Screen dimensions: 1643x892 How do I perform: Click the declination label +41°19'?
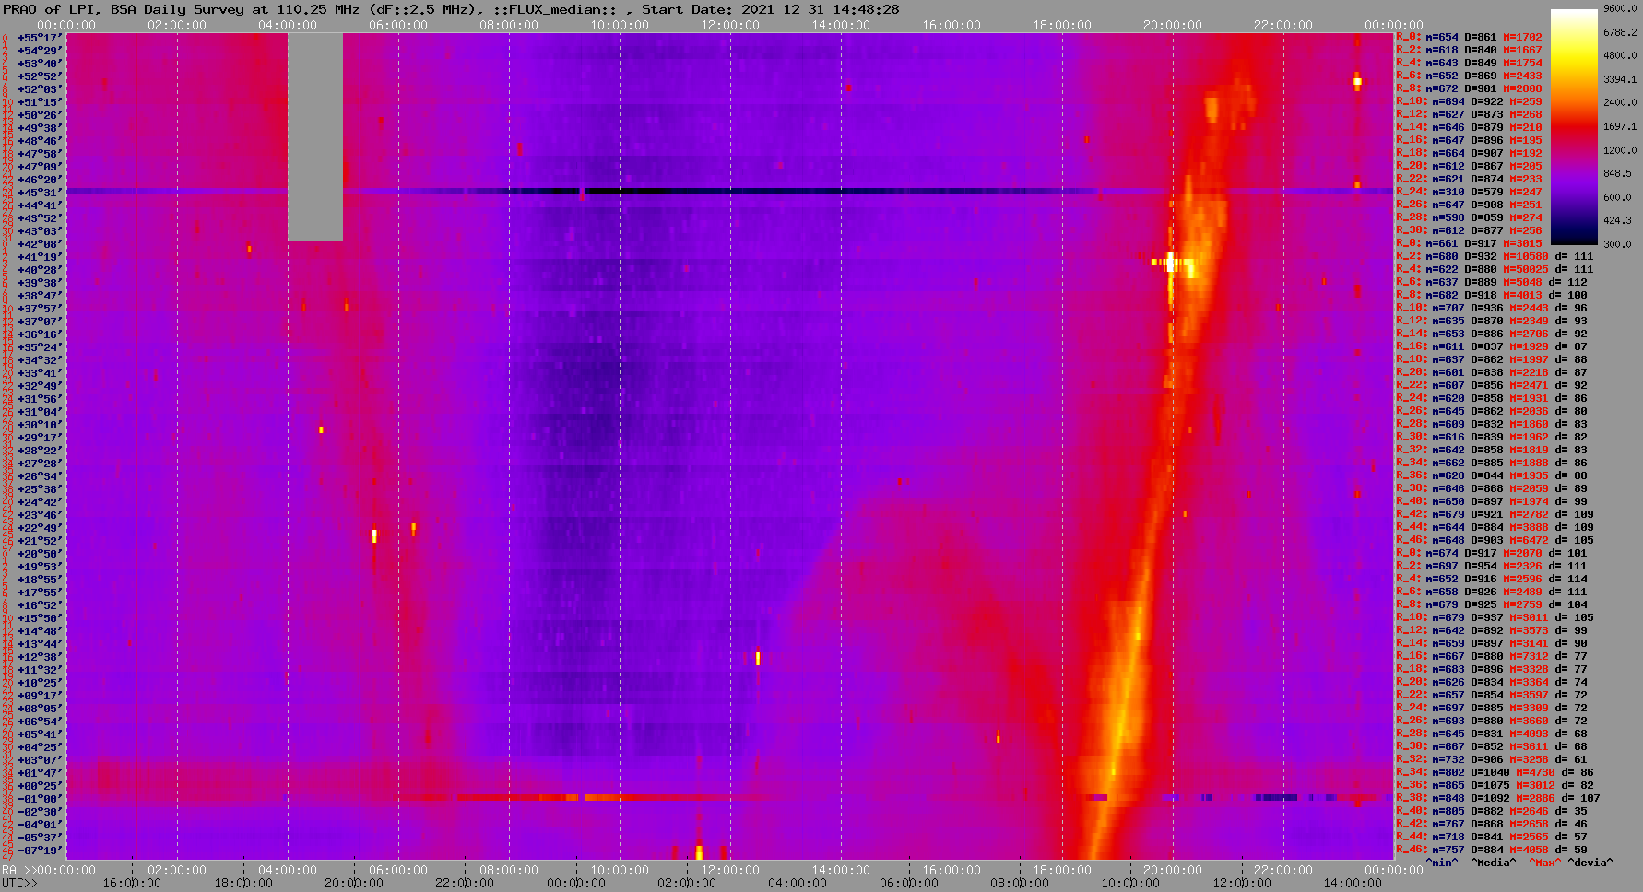(x=39, y=257)
